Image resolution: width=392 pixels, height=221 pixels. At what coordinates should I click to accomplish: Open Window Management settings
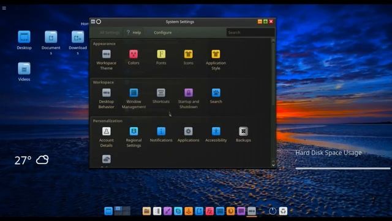pyautogui.click(x=134, y=98)
